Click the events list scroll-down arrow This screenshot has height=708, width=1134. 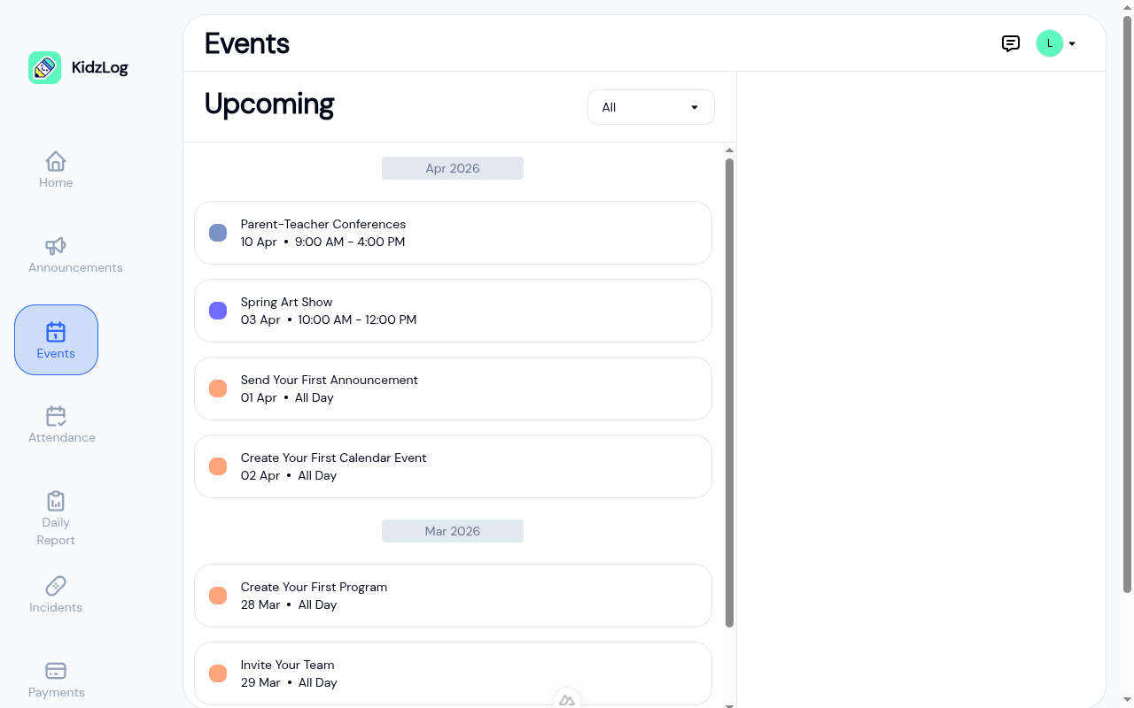point(730,704)
